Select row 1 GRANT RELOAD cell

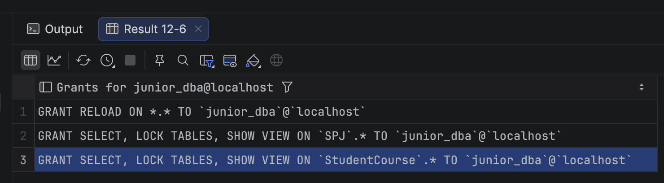point(346,112)
